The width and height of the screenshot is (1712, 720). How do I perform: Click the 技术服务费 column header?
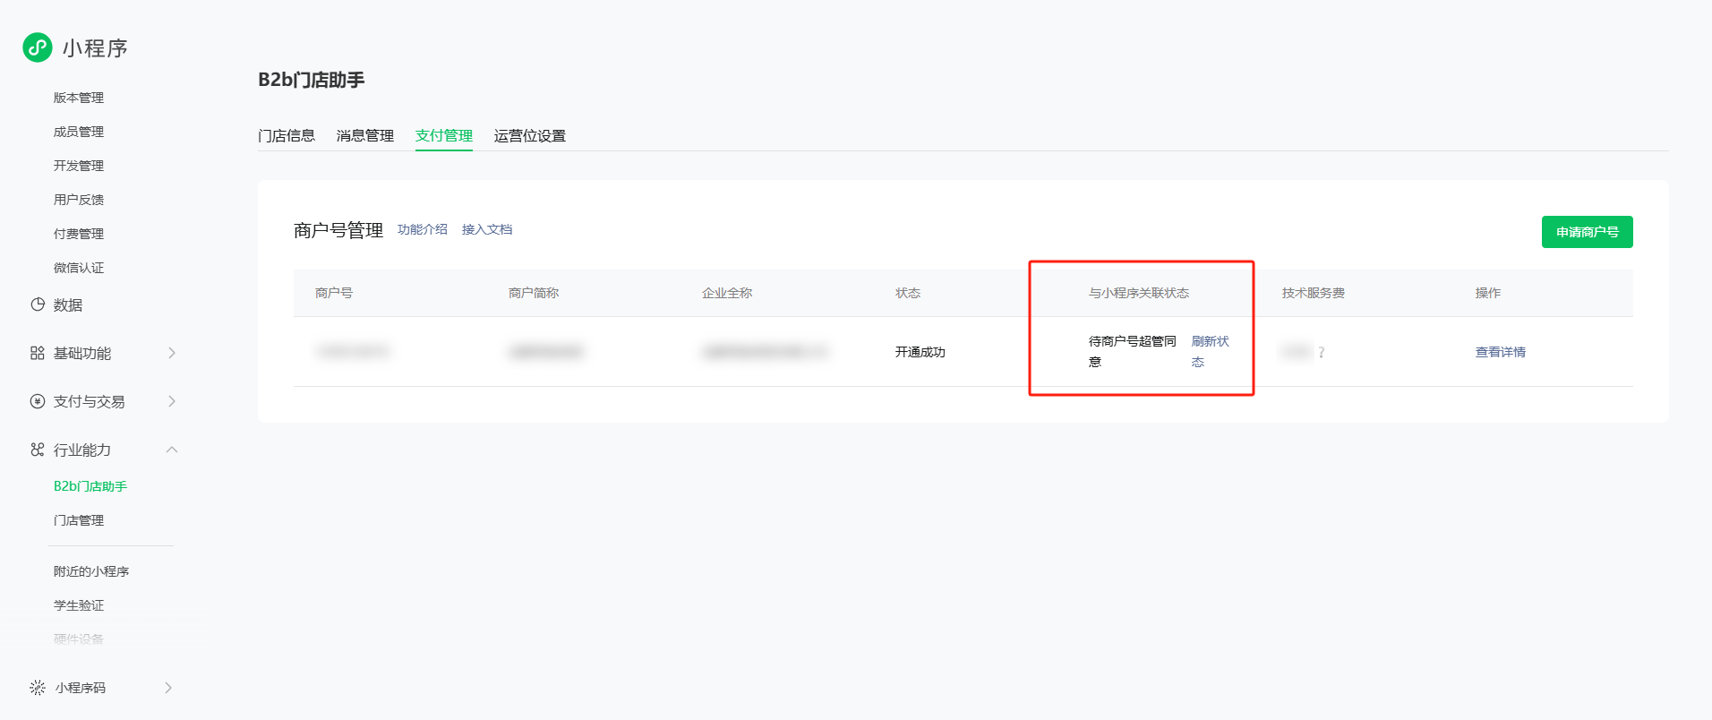coord(1314,293)
